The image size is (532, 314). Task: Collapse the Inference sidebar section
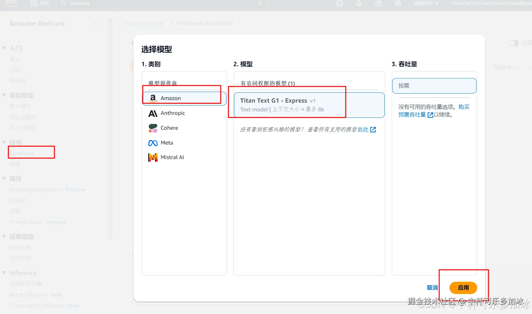point(4,273)
